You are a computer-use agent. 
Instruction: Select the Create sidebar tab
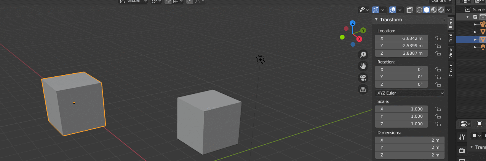click(x=451, y=69)
